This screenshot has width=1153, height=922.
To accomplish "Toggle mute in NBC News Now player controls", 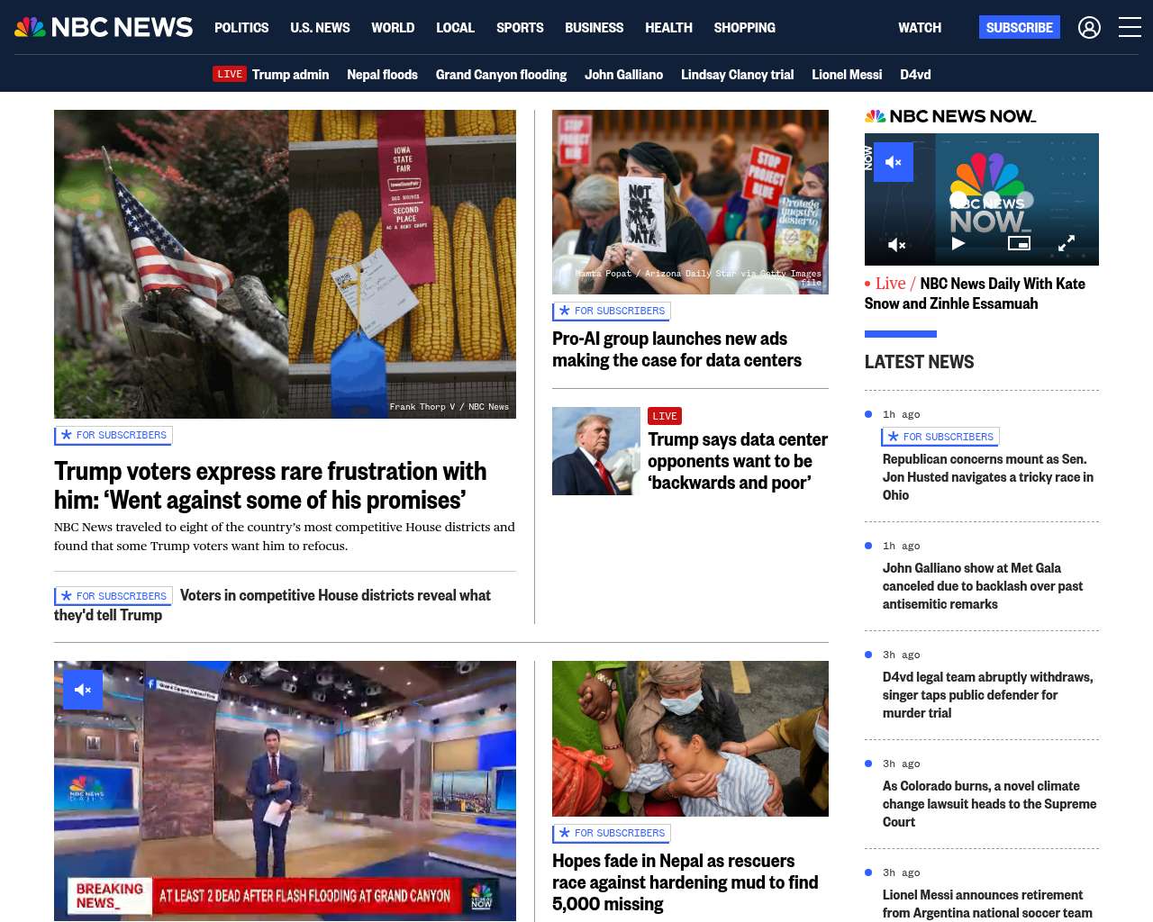I will click(896, 244).
